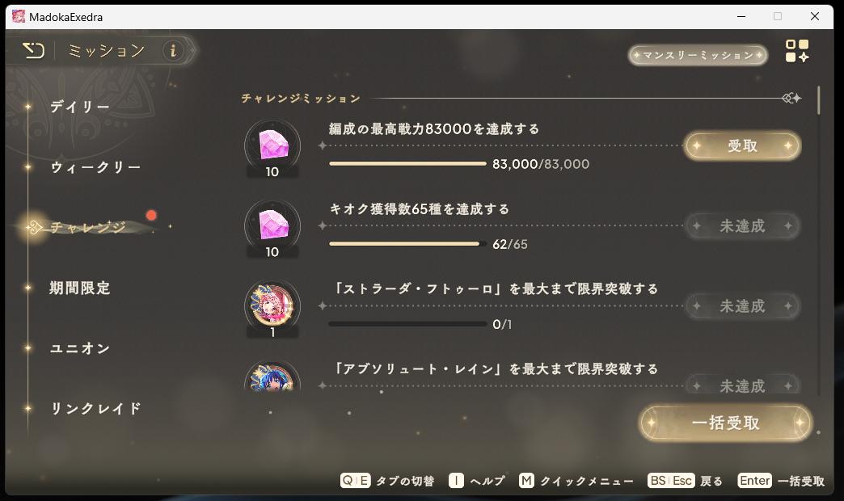This screenshot has height=501, width=844.
Task: Click the 一括受取 claim-all button
Action: 726,423
